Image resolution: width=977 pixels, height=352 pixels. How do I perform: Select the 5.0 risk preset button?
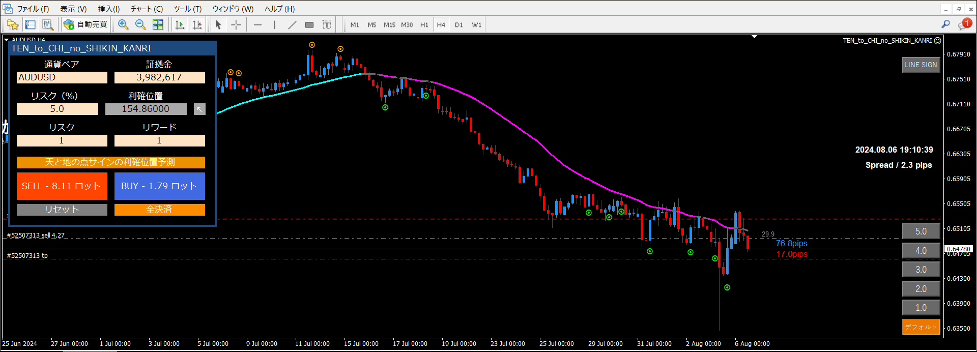[x=921, y=231]
